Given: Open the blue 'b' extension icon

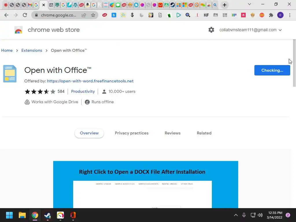Looking at the screenshot, I should (114, 15).
